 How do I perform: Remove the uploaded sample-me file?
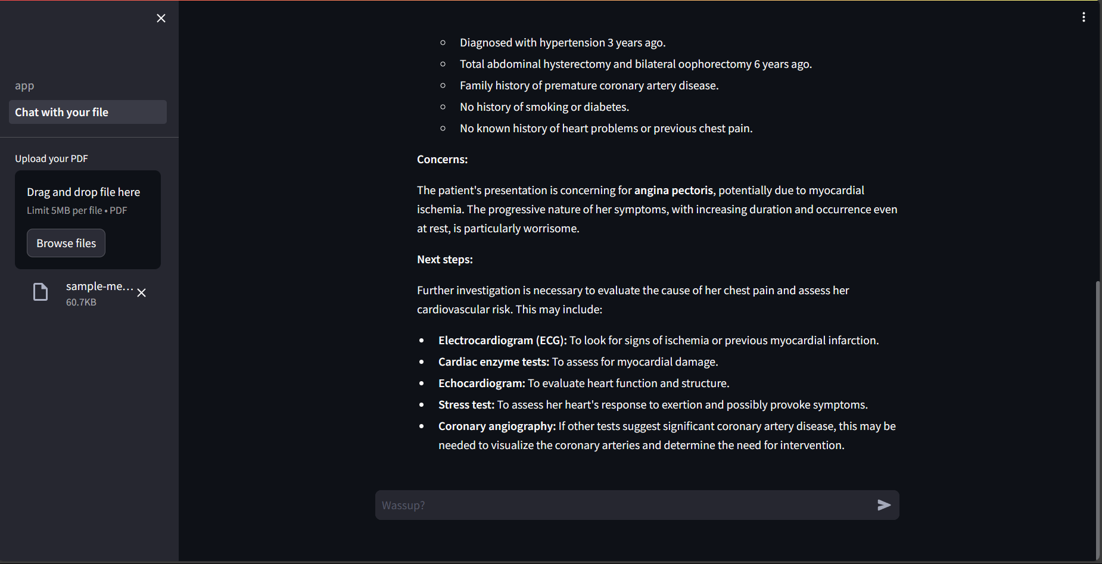(142, 293)
